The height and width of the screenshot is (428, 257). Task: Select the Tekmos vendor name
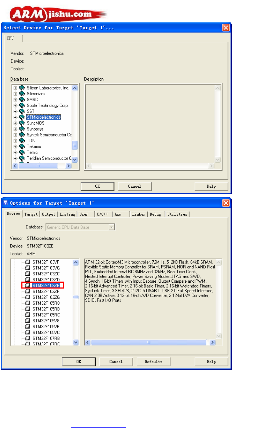[34, 146]
